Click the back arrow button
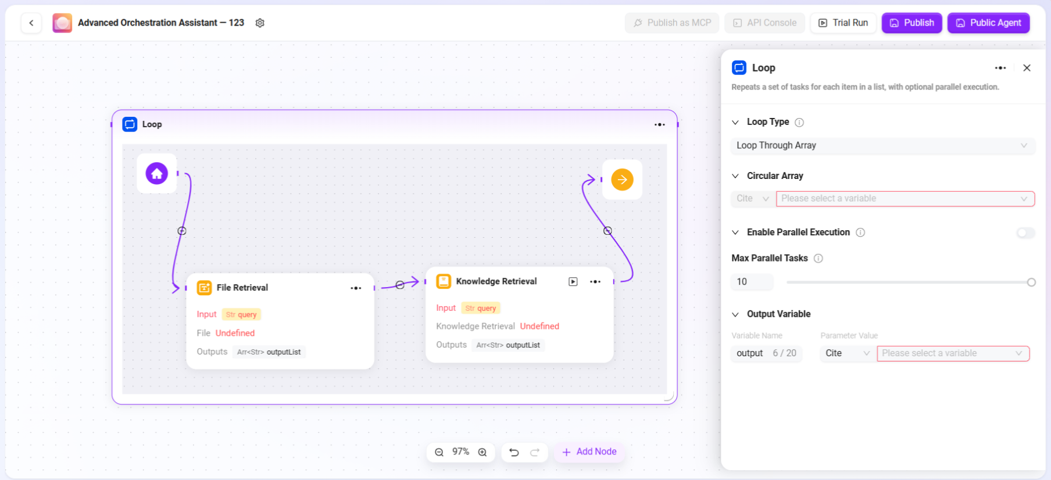Viewport: 1051px width, 480px height. point(31,23)
